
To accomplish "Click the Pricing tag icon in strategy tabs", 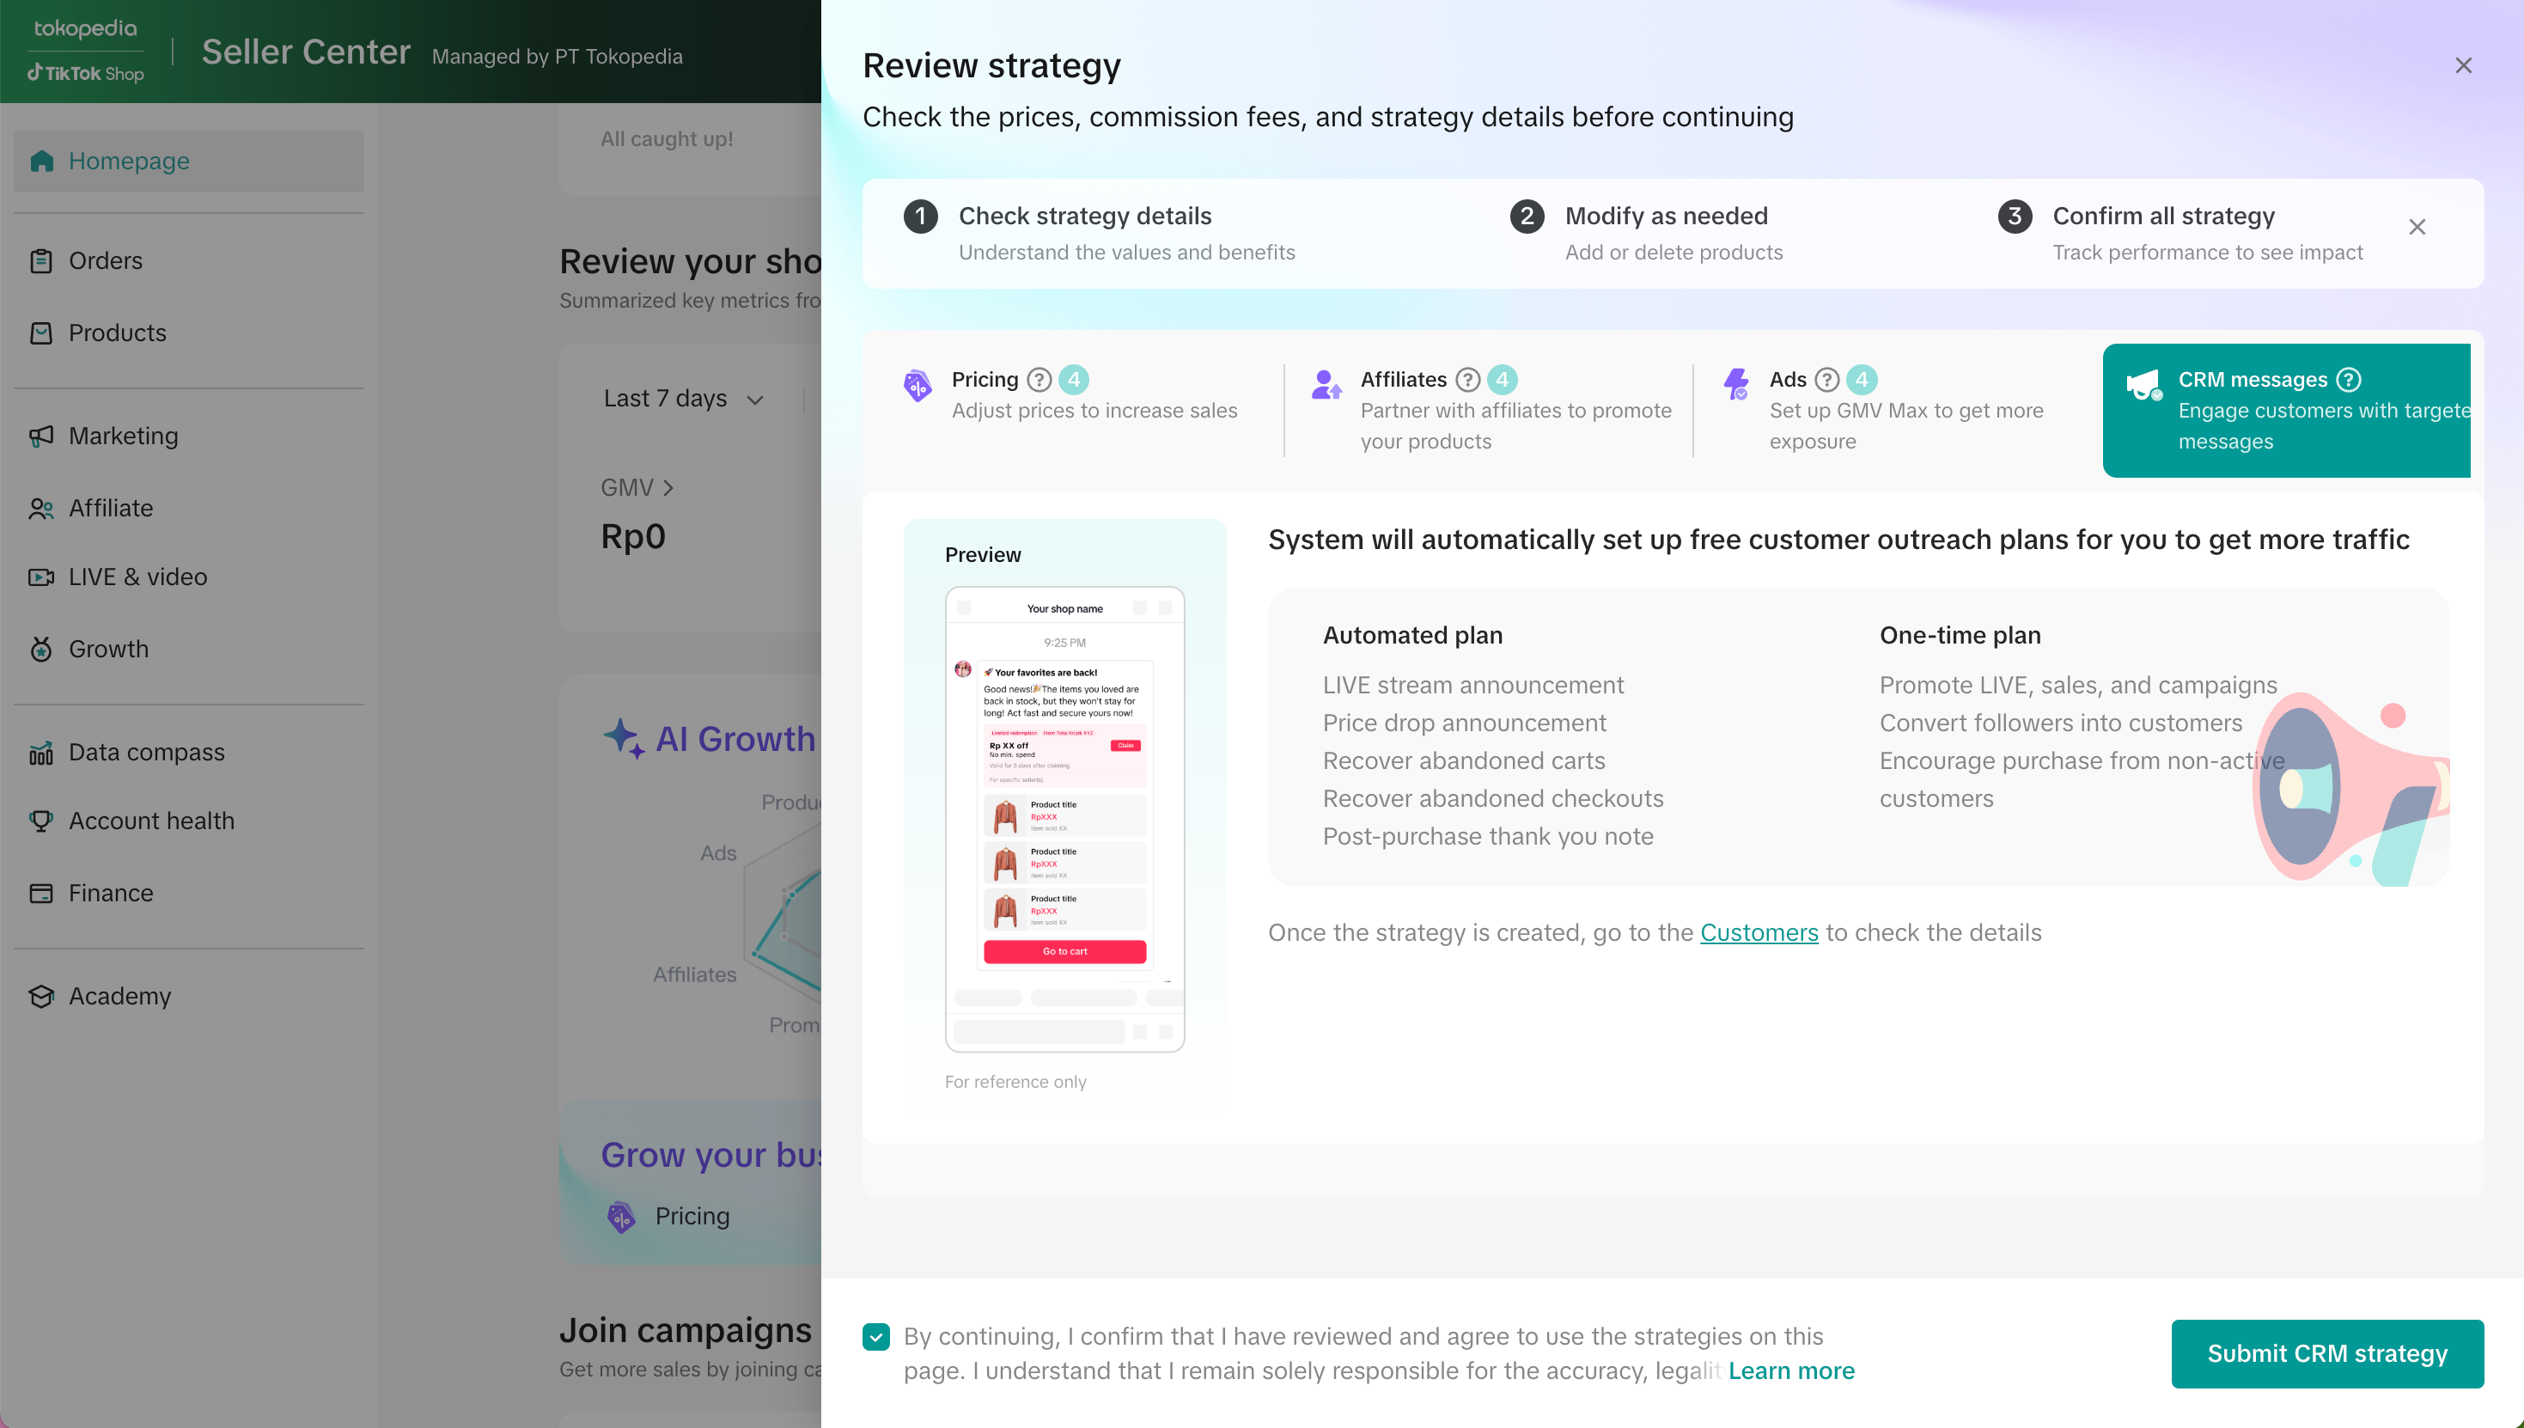I will click(918, 386).
